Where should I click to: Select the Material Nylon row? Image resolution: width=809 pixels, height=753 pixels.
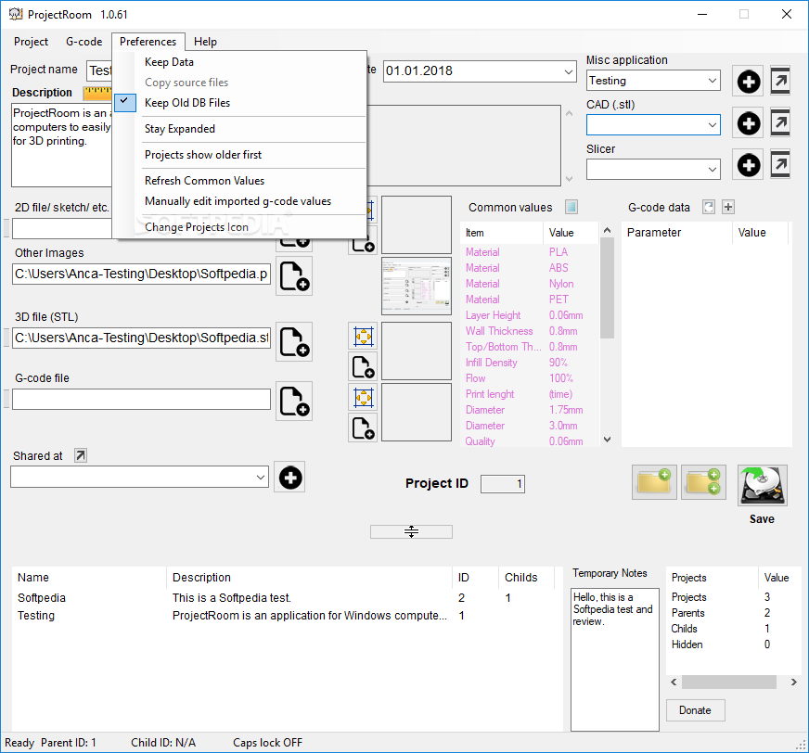coord(530,284)
